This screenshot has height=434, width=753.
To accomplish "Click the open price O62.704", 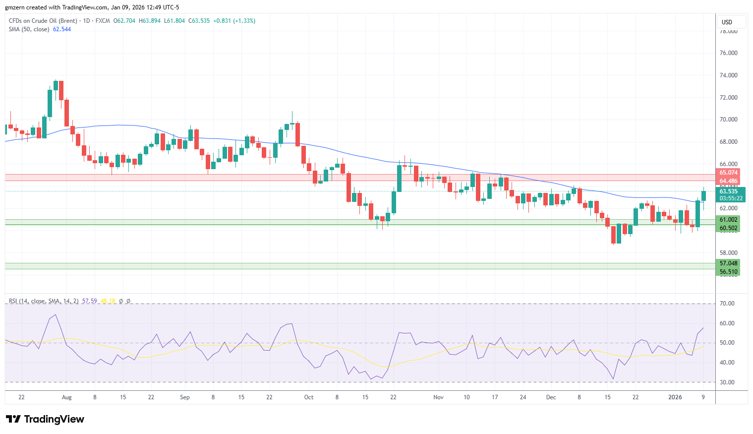I will (124, 21).
